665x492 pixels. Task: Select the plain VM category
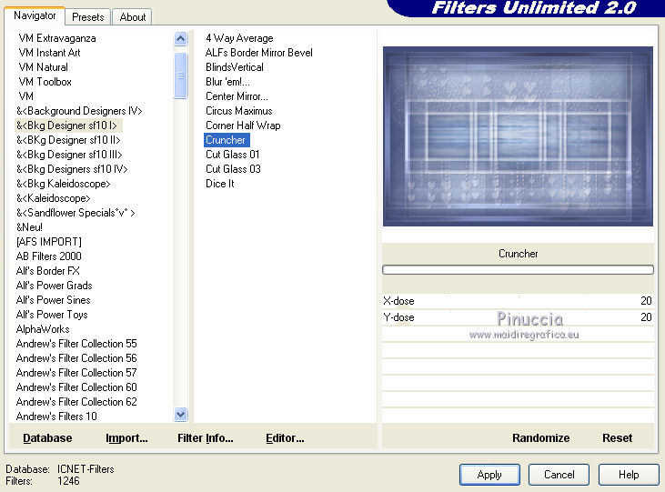pos(25,96)
